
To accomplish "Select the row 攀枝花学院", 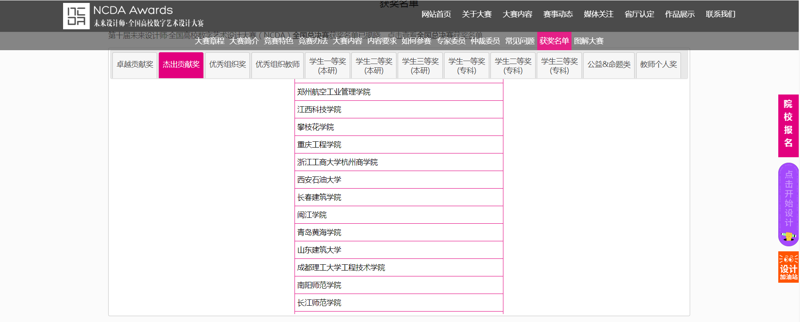I will (399, 127).
